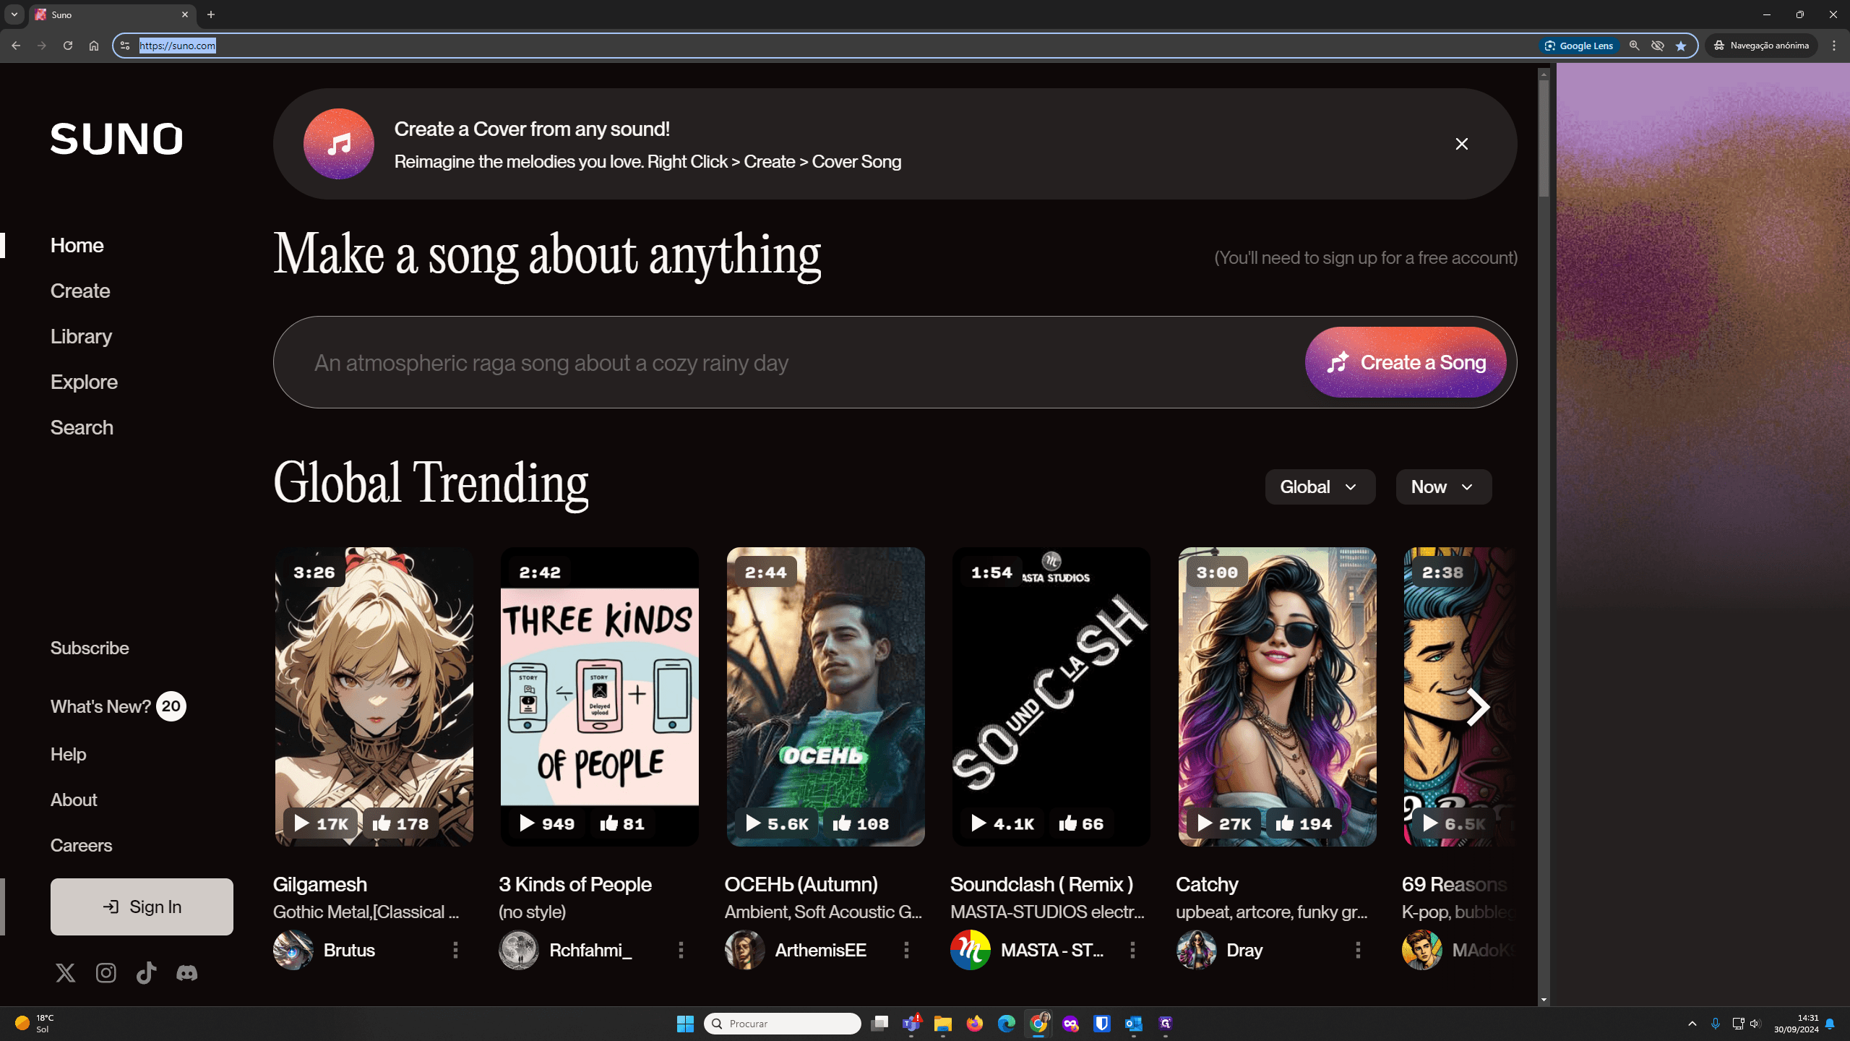The image size is (1850, 1041).
Task: Open Create page in sidebar
Action: tap(80, 291)
